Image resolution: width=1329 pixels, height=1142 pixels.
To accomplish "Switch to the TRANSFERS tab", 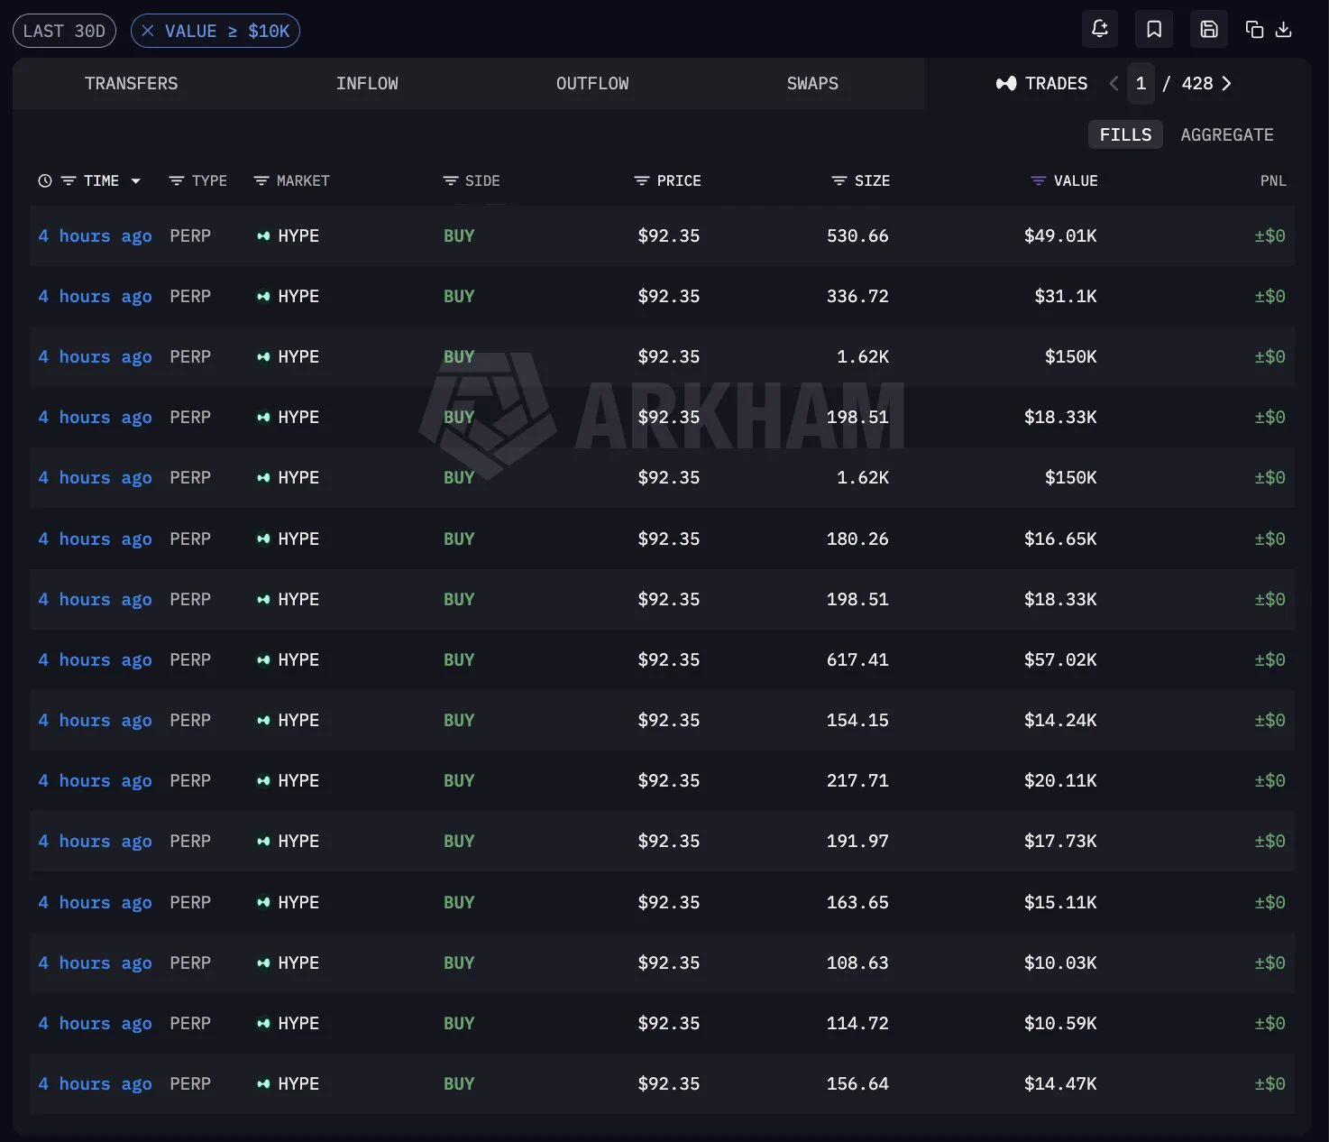I will pos(132,83).
